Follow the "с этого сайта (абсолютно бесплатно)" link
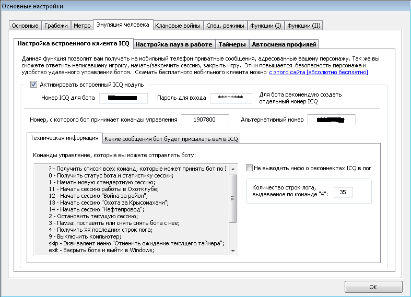 pos(318,72)
